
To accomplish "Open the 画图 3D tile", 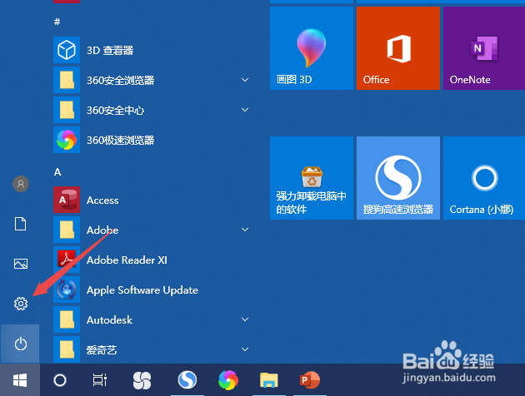I will 312,48.
